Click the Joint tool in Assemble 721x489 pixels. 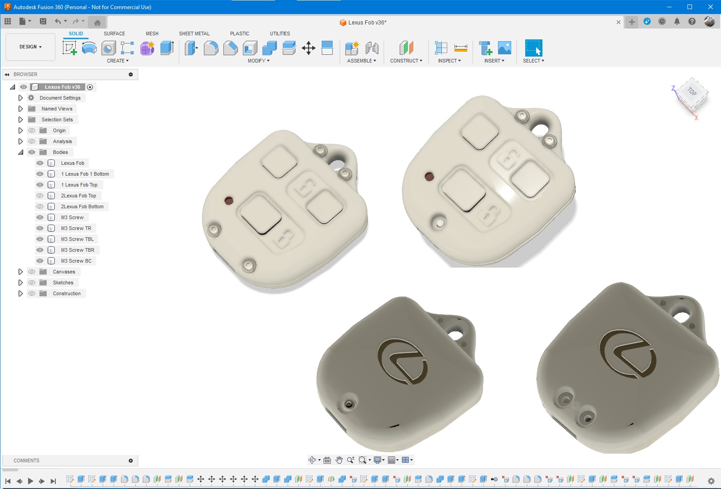click(x=372, y=48)
